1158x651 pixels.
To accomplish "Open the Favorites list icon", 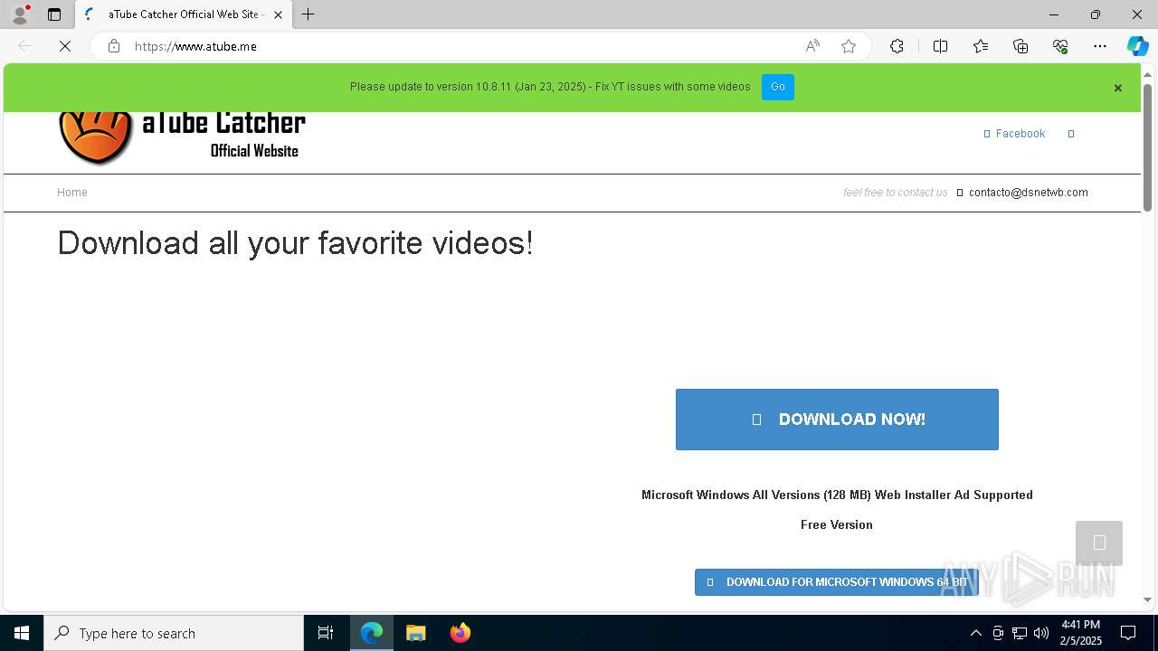I will (x=981, y=46).
